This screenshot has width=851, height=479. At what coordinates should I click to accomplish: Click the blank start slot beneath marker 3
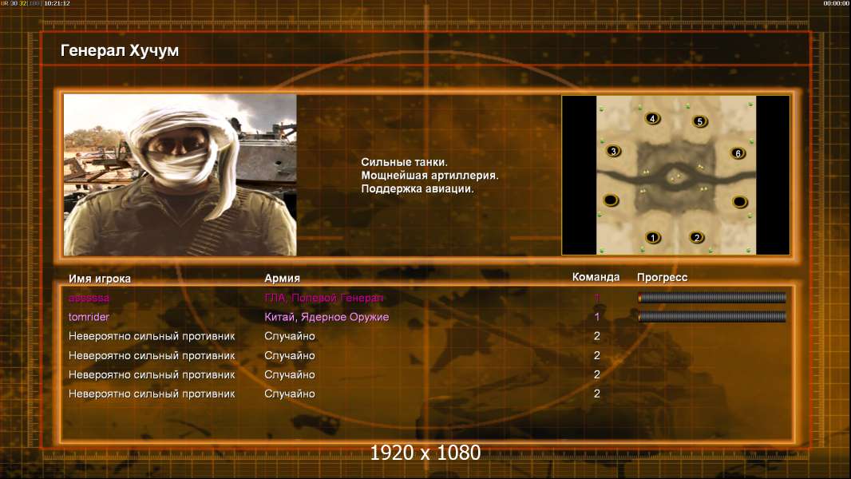click(611, 200)
